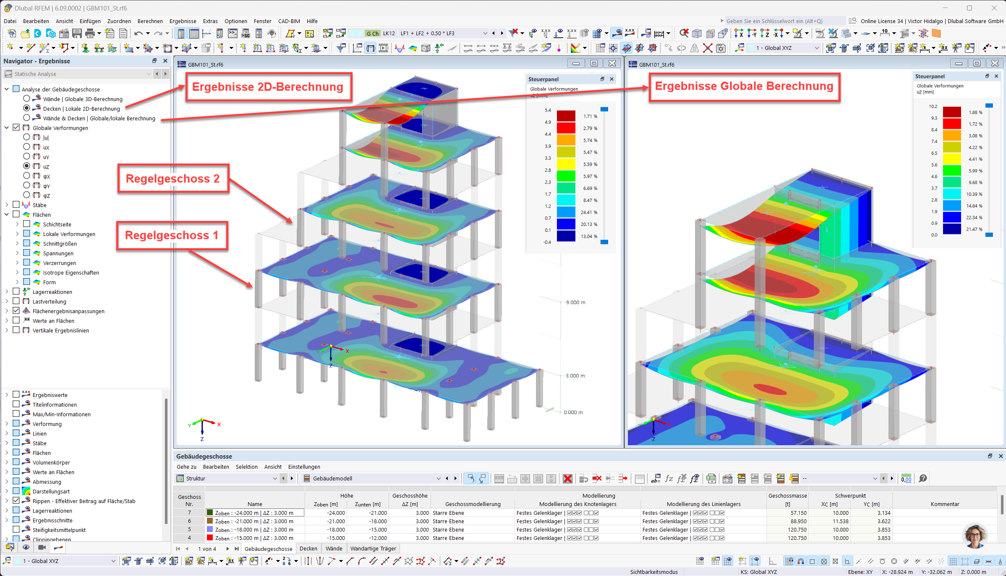1006x576 pixels.
Task: Click the printer icon in the main toolbar
Action: point(90,34)
